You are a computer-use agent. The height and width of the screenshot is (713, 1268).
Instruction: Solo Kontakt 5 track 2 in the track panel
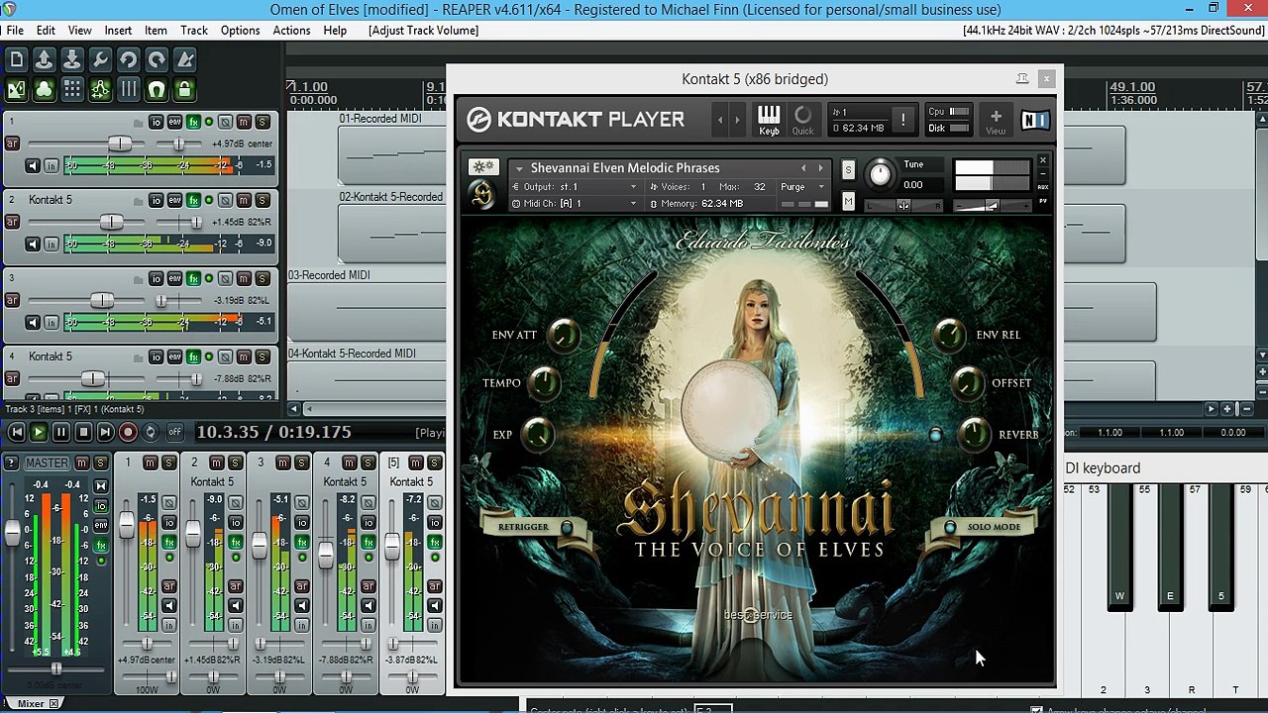pyautogui.click(x=263, y=200)
